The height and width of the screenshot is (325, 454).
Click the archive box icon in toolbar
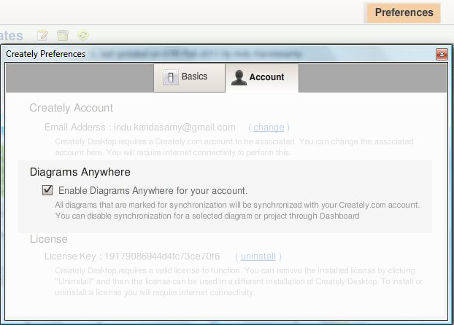(64, 35)
